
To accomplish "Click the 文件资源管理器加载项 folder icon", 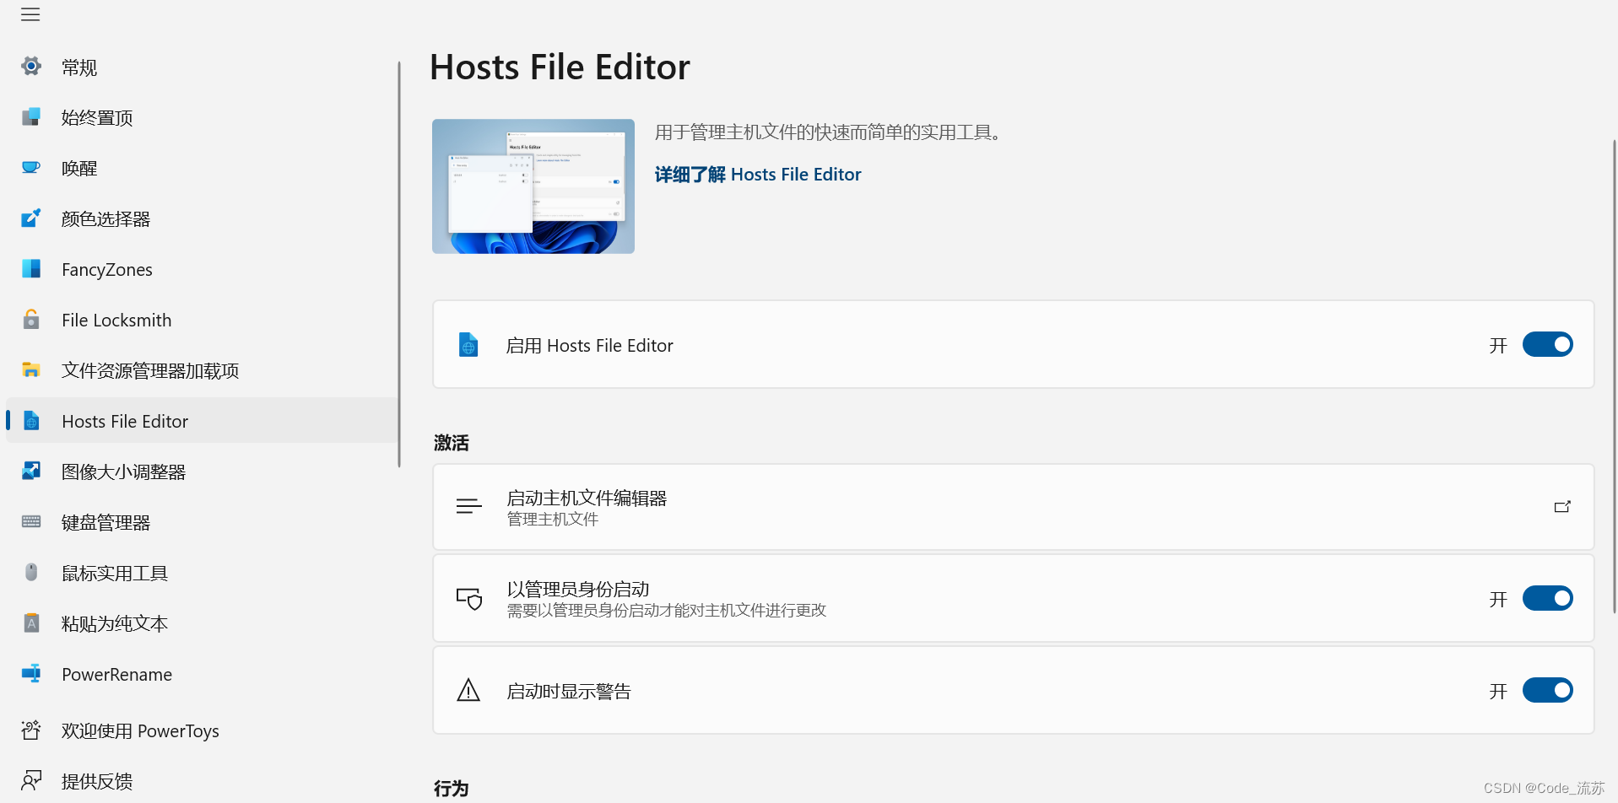I will coord(31,369).
